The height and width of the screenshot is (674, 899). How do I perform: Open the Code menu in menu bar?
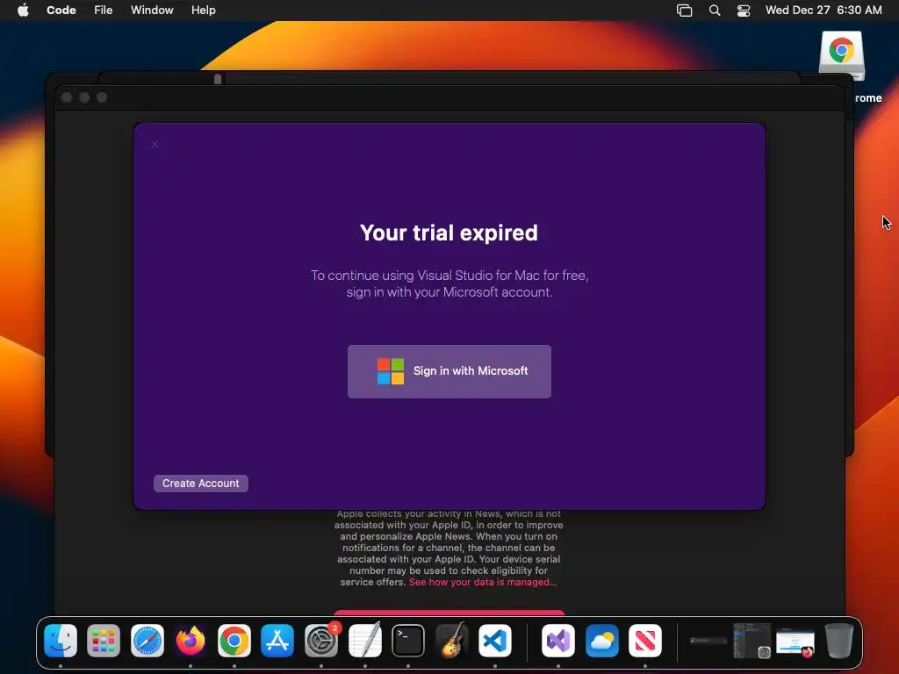(61, 10)
